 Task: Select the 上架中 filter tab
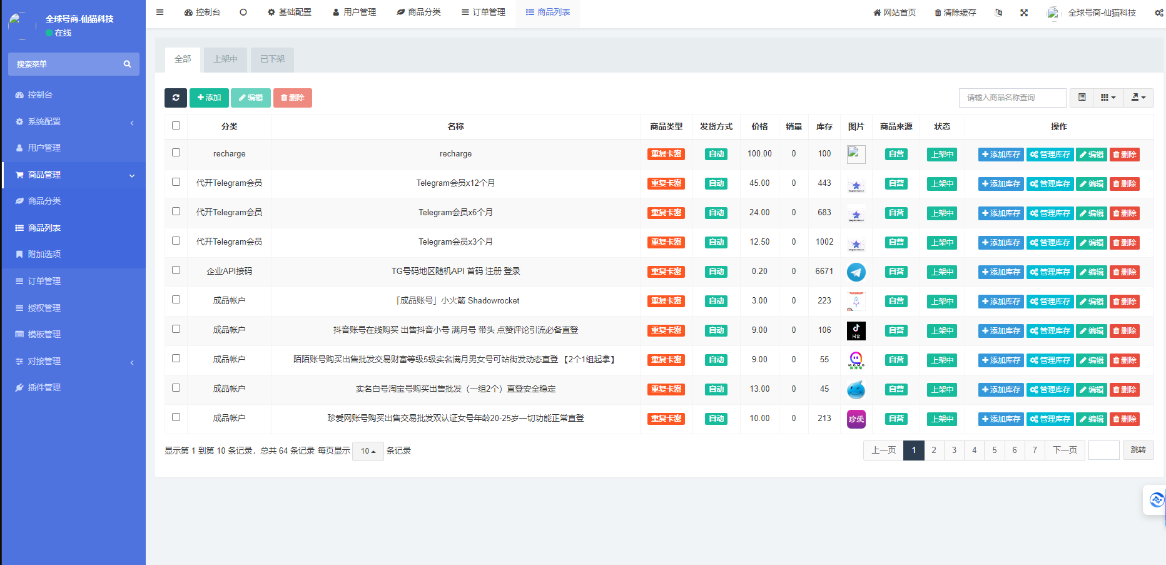(x=225, y=59)
